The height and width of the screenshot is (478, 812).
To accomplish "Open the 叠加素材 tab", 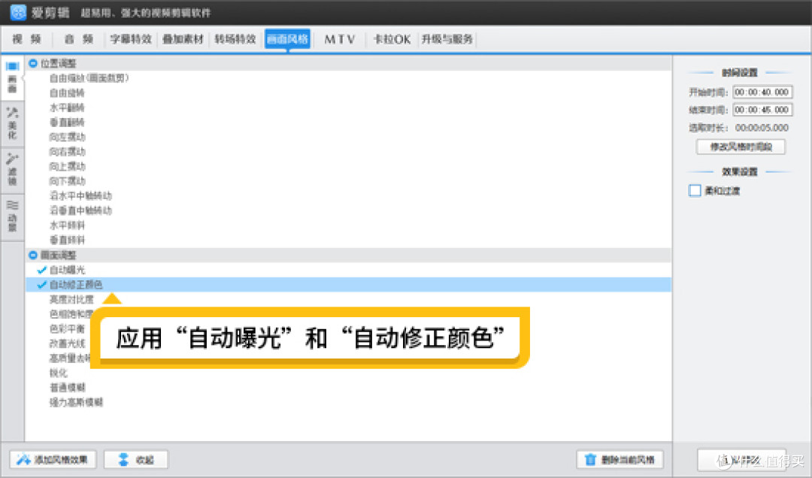I will point(183,39).
